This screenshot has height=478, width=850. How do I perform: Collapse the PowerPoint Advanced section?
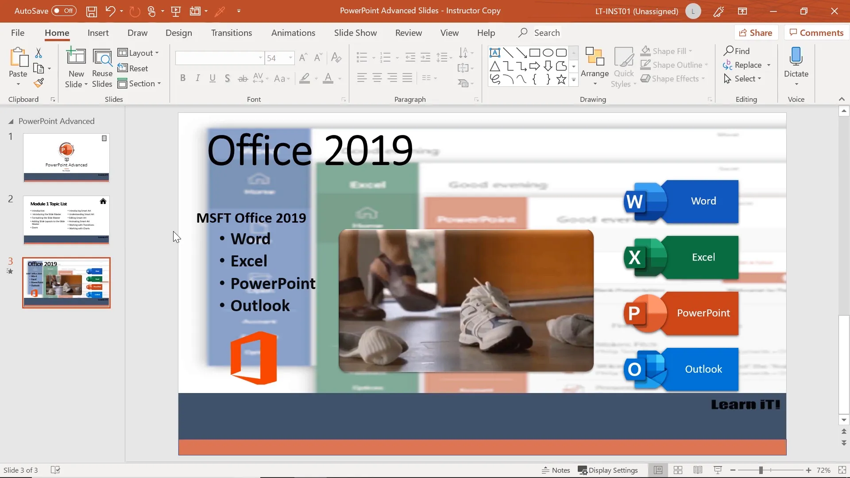point(11,121)
